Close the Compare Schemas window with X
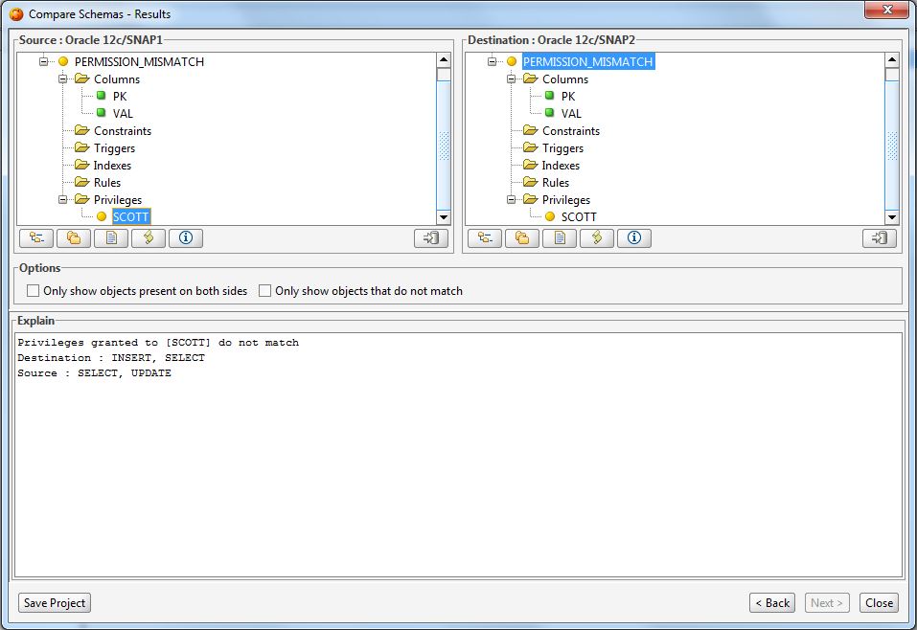Screen dimensions: 917x630 pyautogui.click(x=886, y=10)
